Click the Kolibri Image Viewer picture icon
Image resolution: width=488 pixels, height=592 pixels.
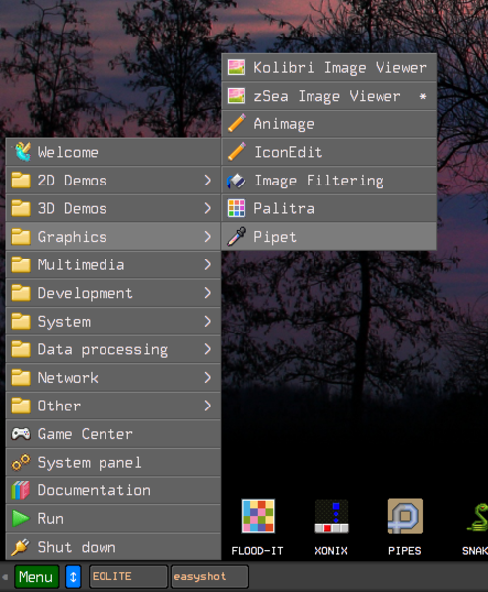click(237, 67)
